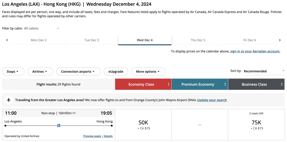
Task: Select the 75K Business Class fare
Action: coord(256,124)
